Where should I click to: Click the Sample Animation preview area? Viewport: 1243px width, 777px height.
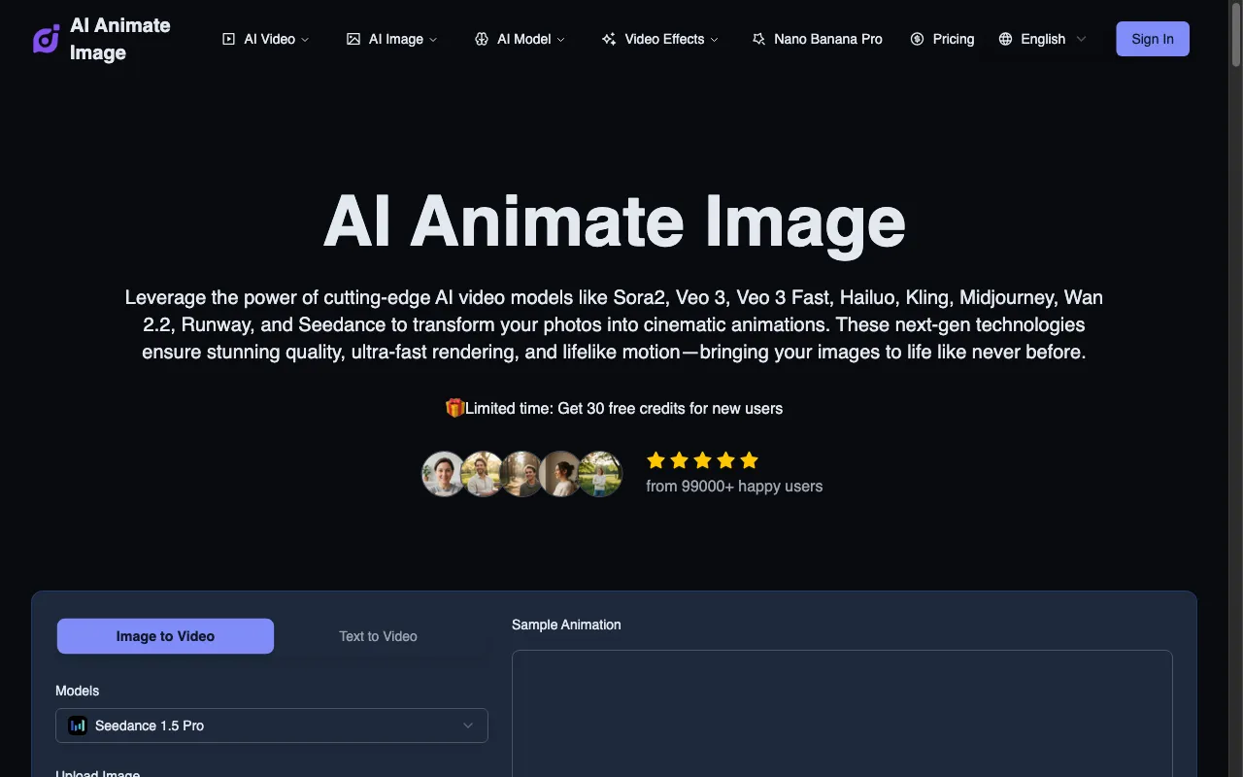[x=842, y=714]
